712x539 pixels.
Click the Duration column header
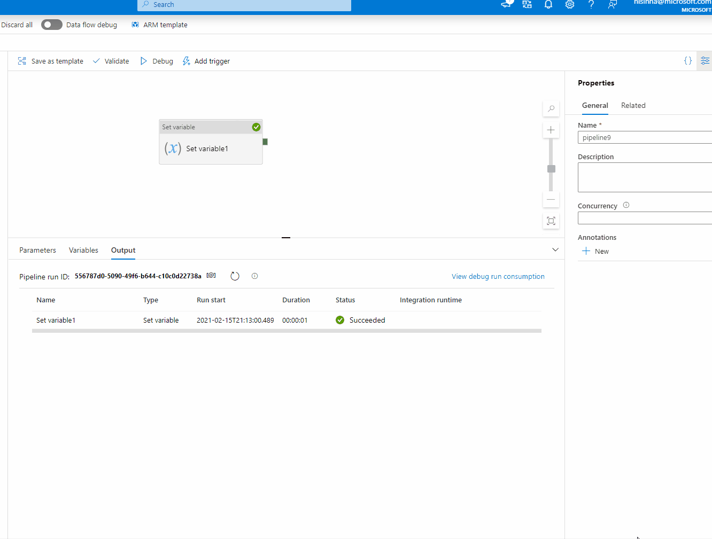tap(296, 300)
